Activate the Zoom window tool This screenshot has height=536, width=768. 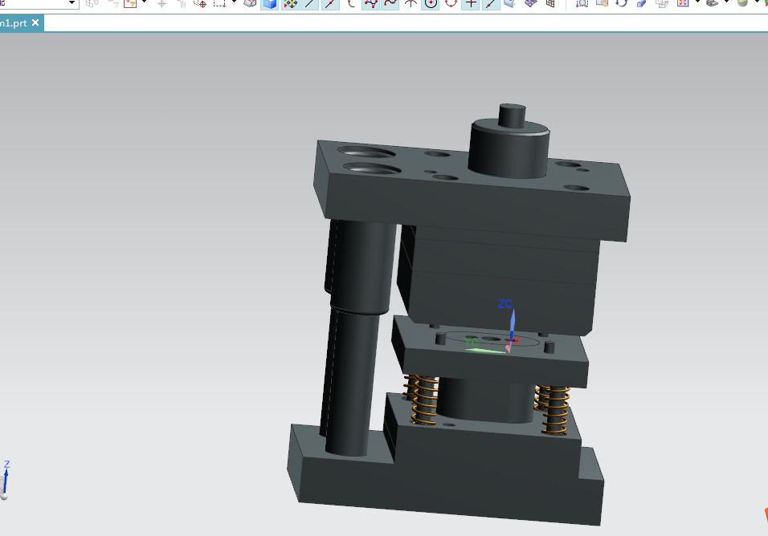pyautogui.click(x=582, y=4)
